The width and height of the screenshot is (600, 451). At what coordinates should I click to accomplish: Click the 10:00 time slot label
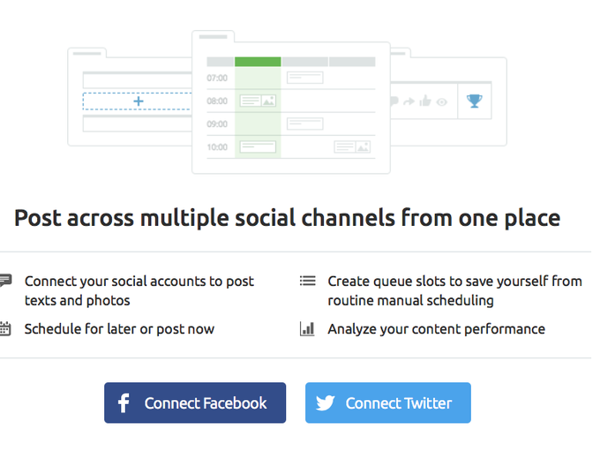pyautogui.click(x=217, y=147)
